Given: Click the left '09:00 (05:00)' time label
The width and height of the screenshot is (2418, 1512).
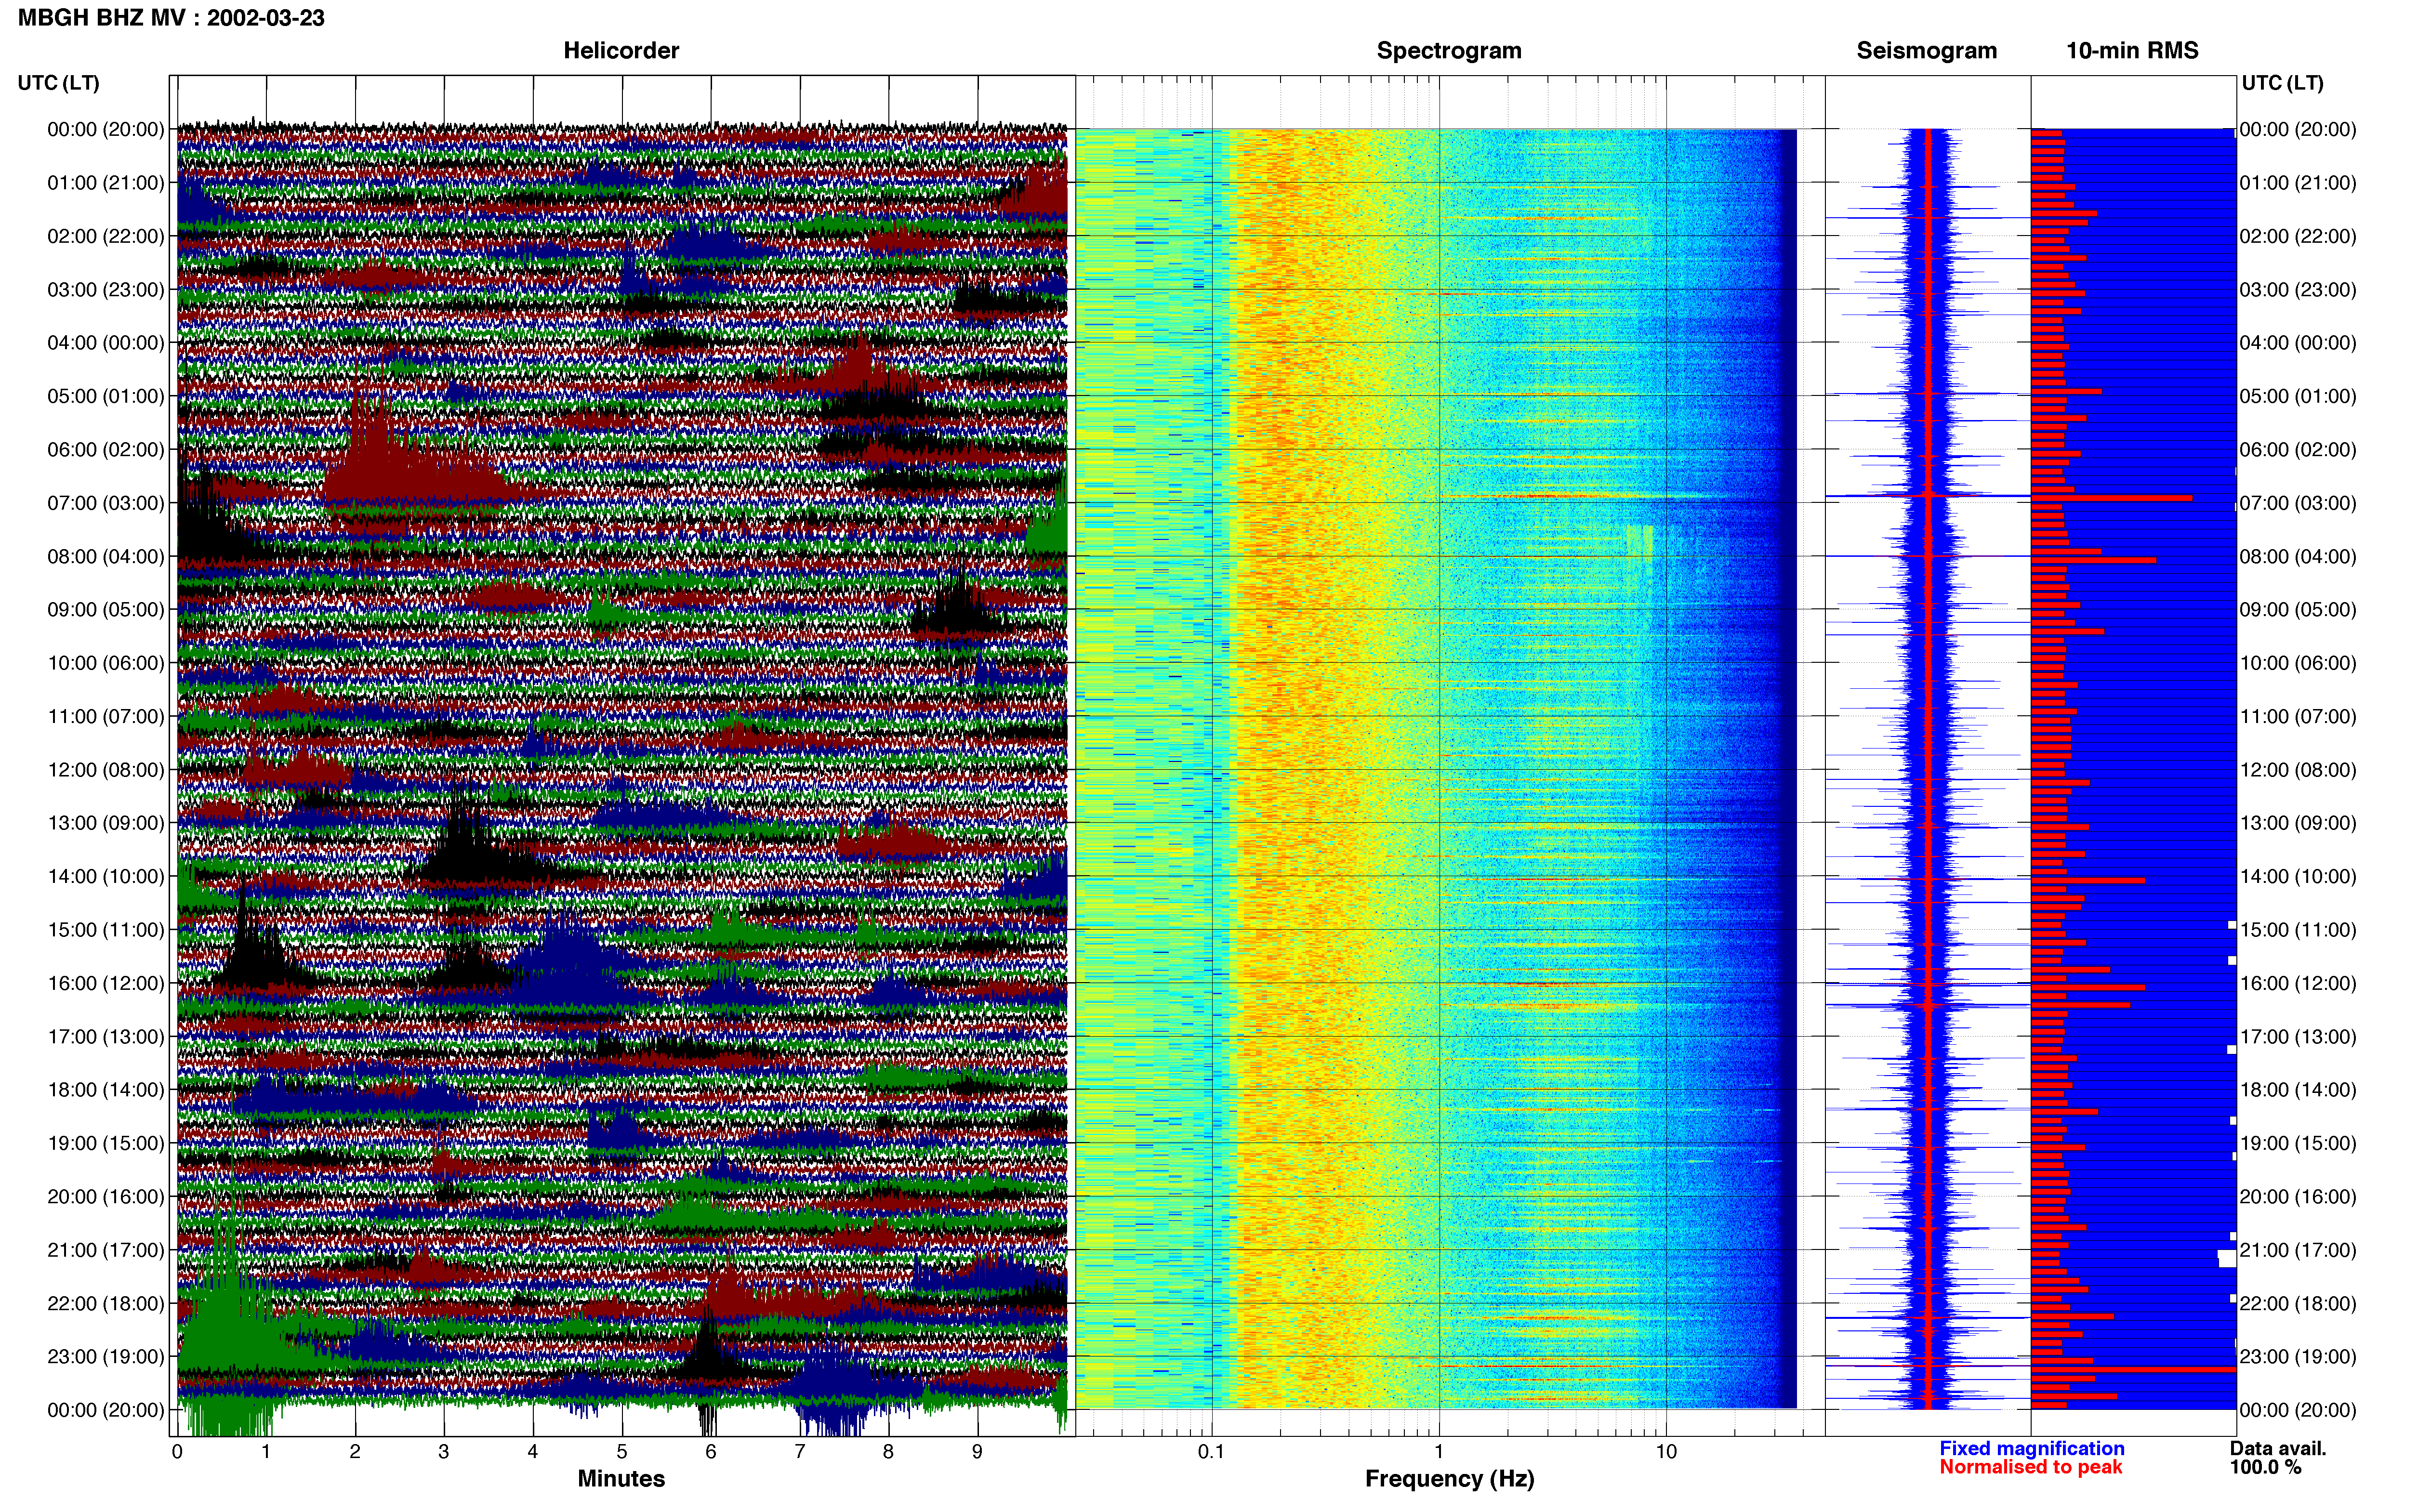Looking at the screenshot, I should pos(106,610).
